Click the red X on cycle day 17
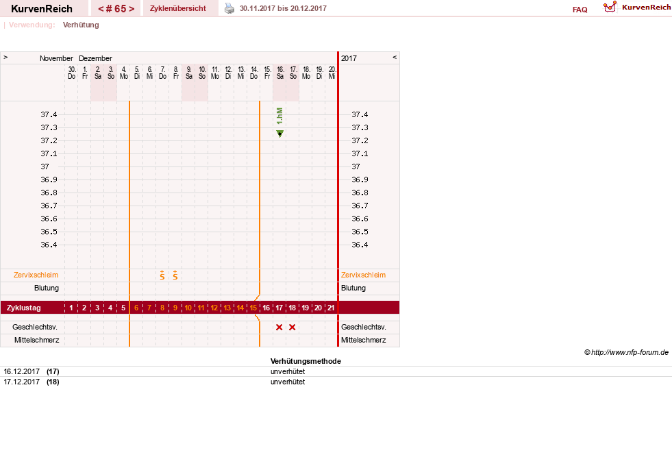The height and width of the screenshot is (470, 672). click(x=279, y=327)
